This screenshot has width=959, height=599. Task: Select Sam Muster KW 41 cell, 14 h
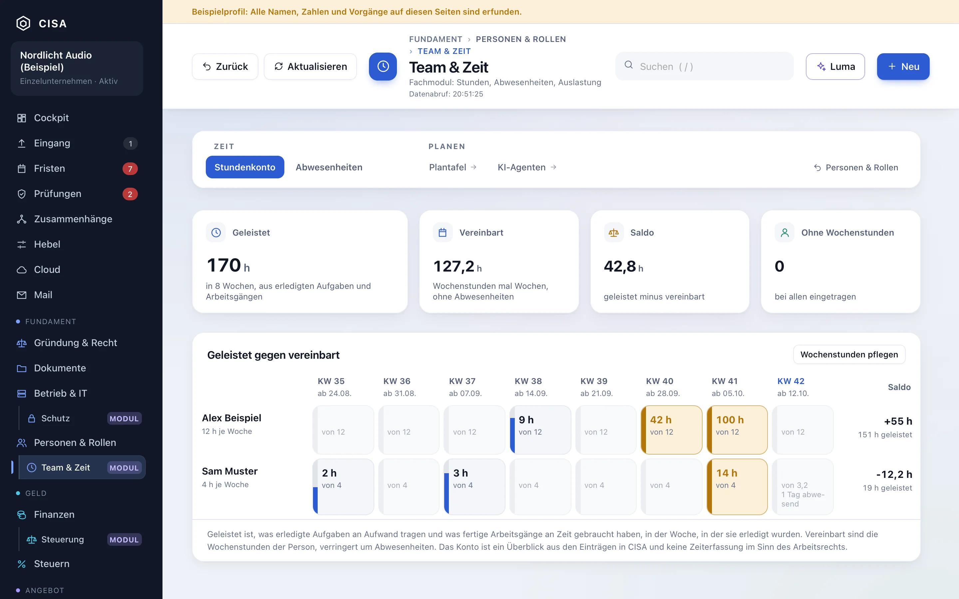pos(737,487)
